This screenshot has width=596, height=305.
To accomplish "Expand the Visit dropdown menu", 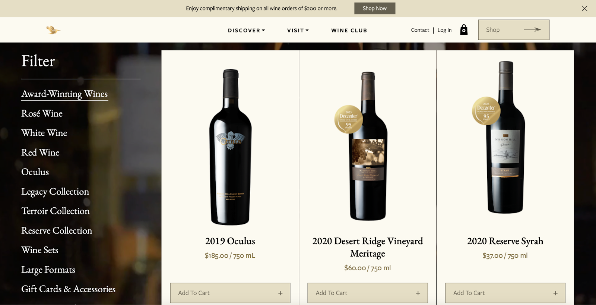I will 298,31.
